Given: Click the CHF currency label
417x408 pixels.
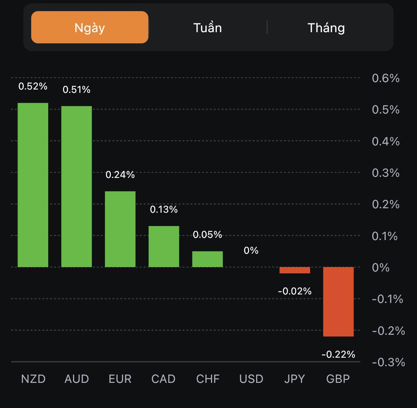Looking at the screenshot, I should 208,379.
